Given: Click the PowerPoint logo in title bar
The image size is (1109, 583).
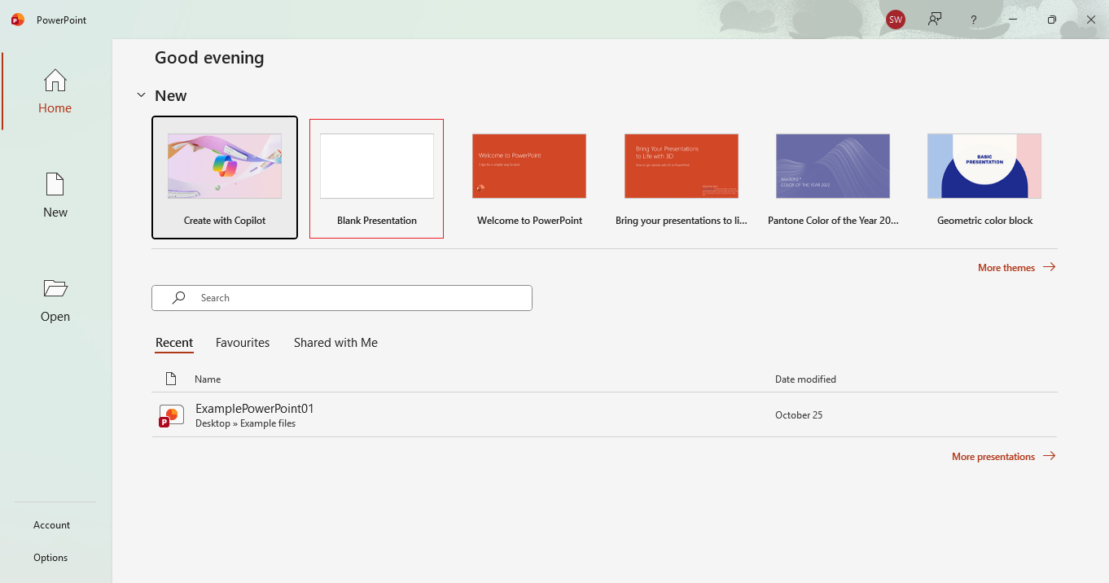Looking at the screenshot, I should pos(18,20).
